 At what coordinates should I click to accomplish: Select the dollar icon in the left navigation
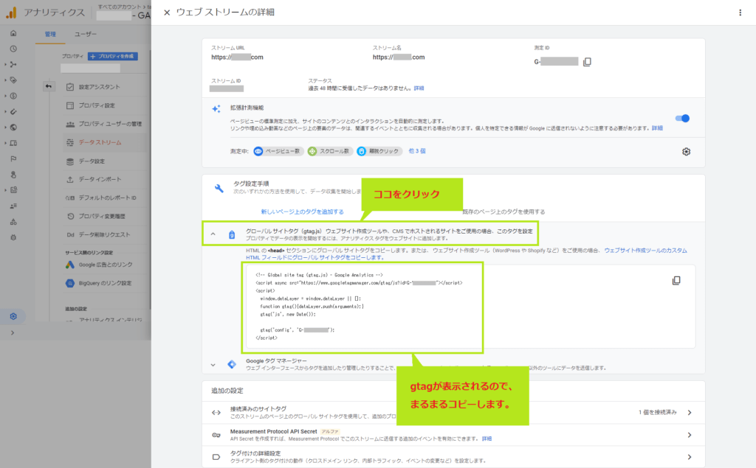coord(13,96)
